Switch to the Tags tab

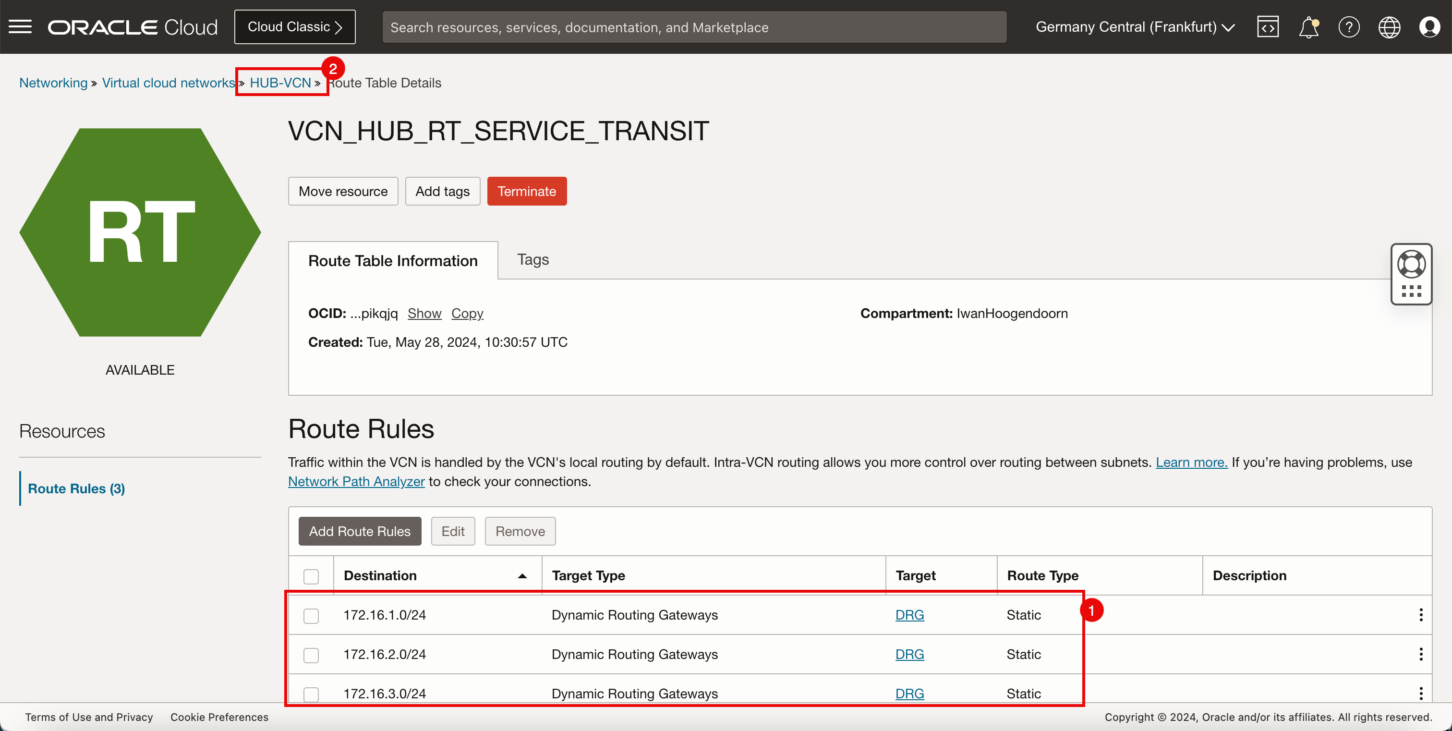[533, 259]
